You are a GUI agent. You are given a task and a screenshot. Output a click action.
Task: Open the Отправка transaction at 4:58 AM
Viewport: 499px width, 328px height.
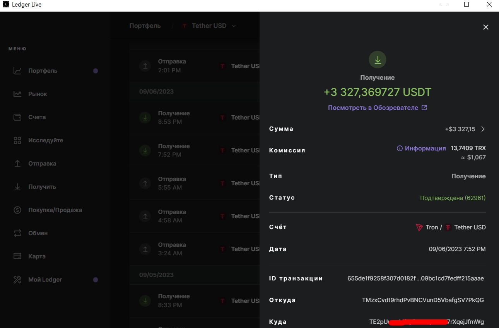(x=195, y=216)
